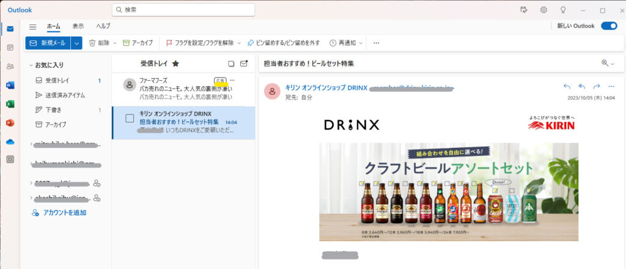This screenshot has height=269, width=626.
Task: Favorite the 受信トレイ star icon
Action: pos(175,63)
